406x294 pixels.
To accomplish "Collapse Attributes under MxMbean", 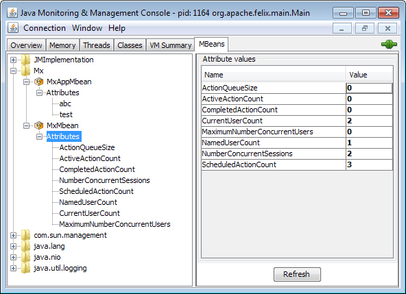I will tap(39, 136).
